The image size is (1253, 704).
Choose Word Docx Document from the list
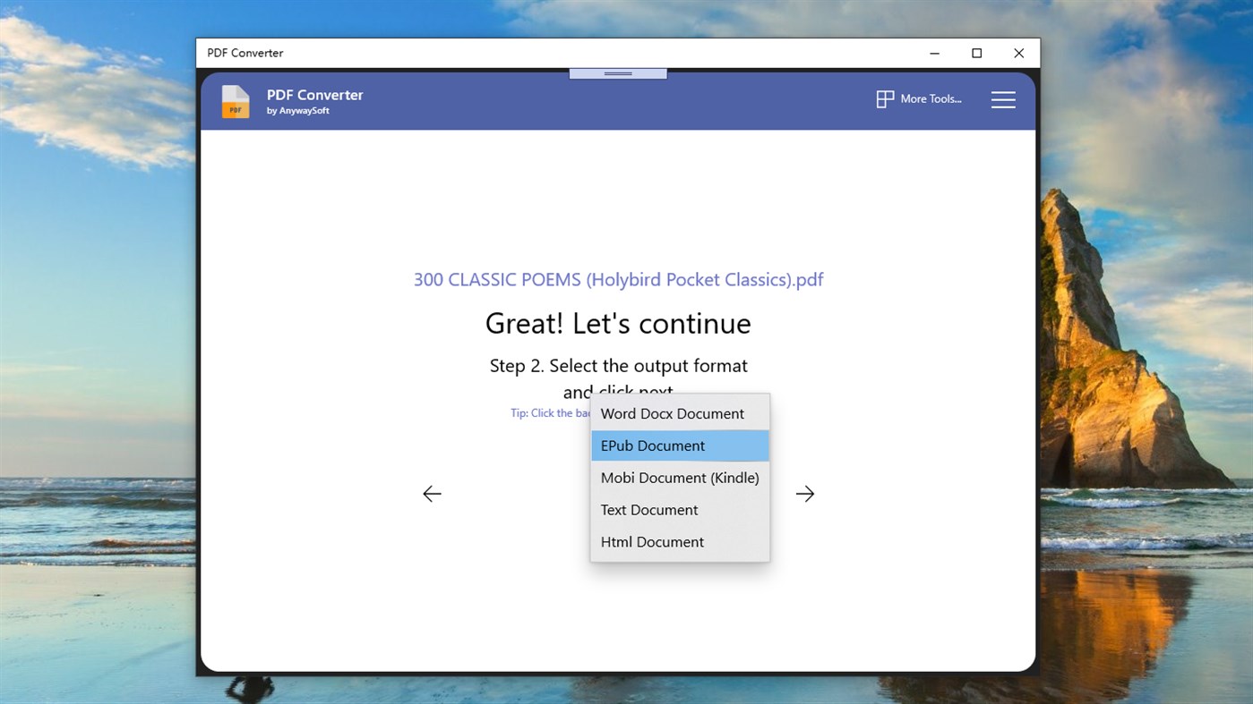point(672,413)
